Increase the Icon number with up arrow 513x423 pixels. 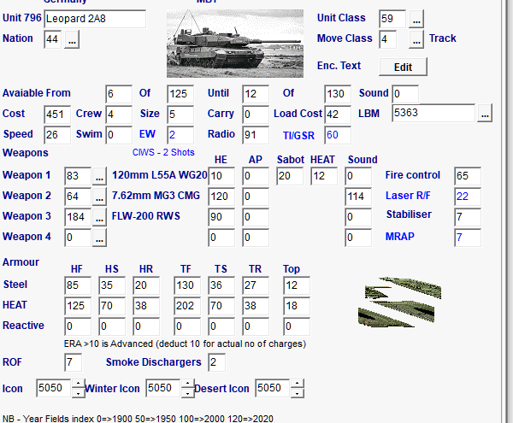[x=78, y=384]
